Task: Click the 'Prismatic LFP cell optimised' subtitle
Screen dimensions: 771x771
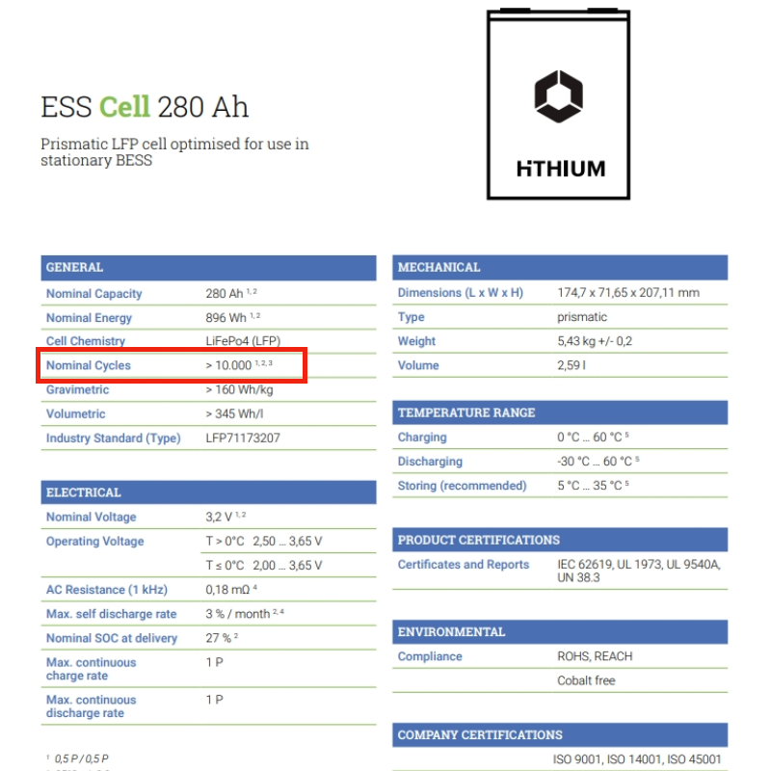Action: [174, 152]
